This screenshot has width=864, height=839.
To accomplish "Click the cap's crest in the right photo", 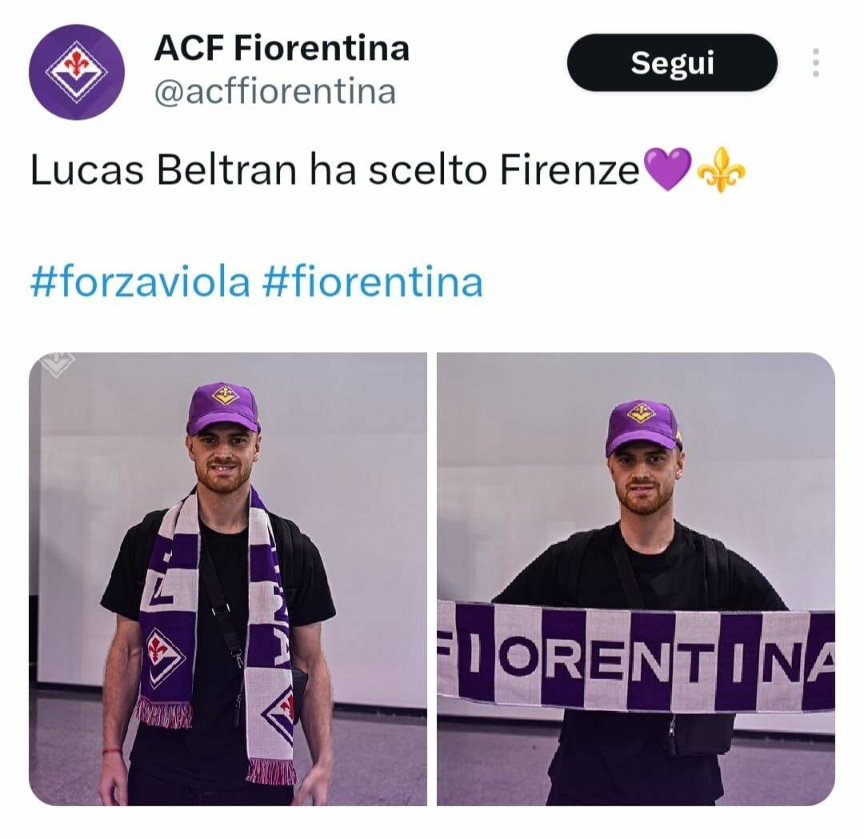I will click(x=642, y=413).
